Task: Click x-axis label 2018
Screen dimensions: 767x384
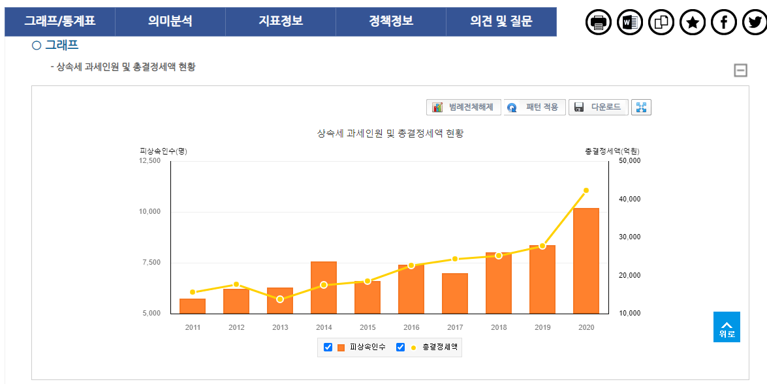Action: pyautogui.click(x=499, y=327)
